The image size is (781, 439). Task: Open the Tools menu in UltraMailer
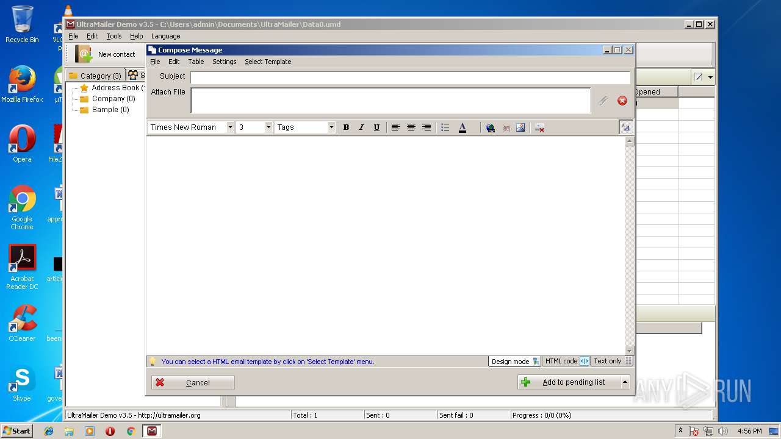[x=114, y=36]
